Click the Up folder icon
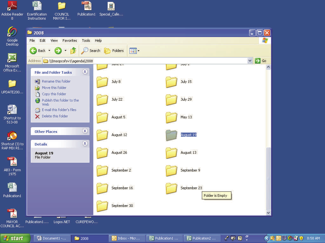325x243 pixels. [x=73, y=51]
